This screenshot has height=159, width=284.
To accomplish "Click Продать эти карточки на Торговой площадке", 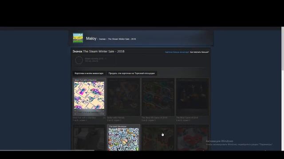I will coord(132,73).
